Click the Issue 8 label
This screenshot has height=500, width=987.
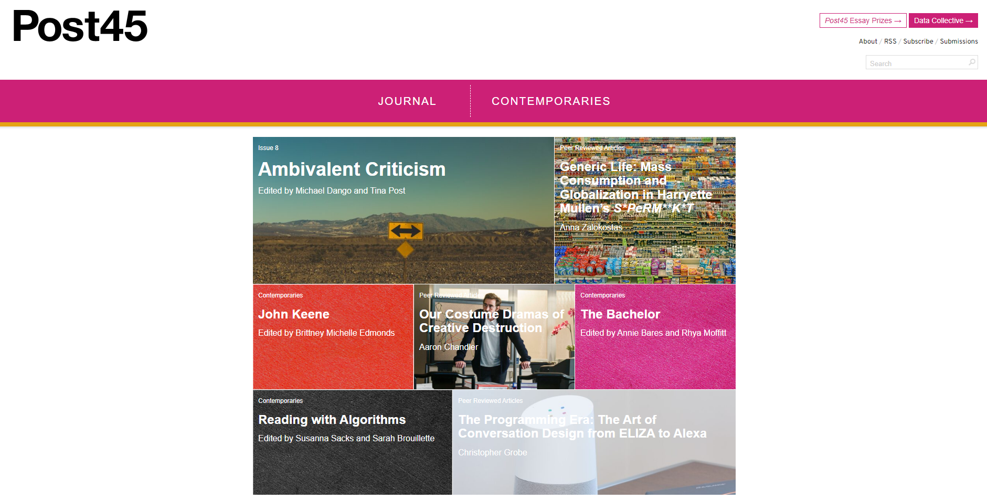coord(268,148)
